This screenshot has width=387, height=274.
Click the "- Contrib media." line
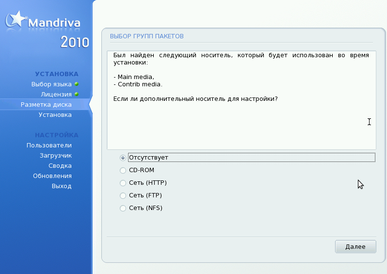click(x=138, y=84)
